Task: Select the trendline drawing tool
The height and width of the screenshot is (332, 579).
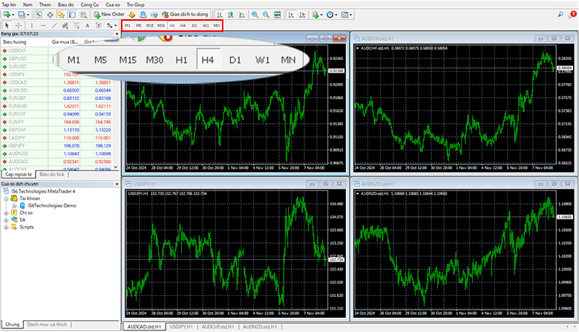Action: [54, 25]
